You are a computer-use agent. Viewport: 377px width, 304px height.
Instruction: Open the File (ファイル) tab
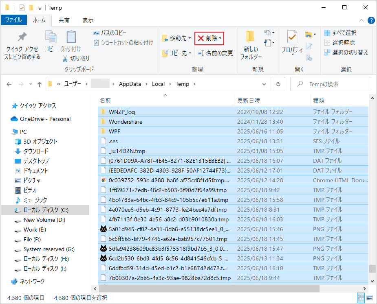[13, 20]
